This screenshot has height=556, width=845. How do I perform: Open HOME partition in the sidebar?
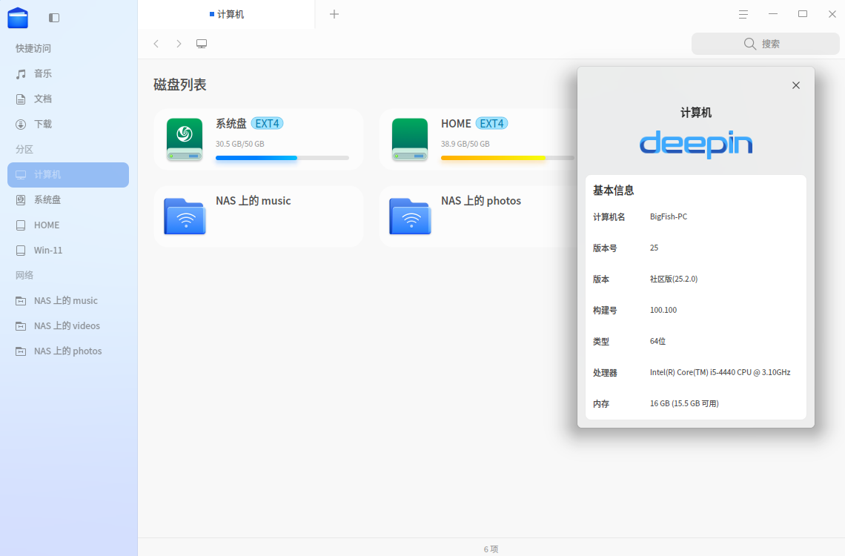pos(68,225)
